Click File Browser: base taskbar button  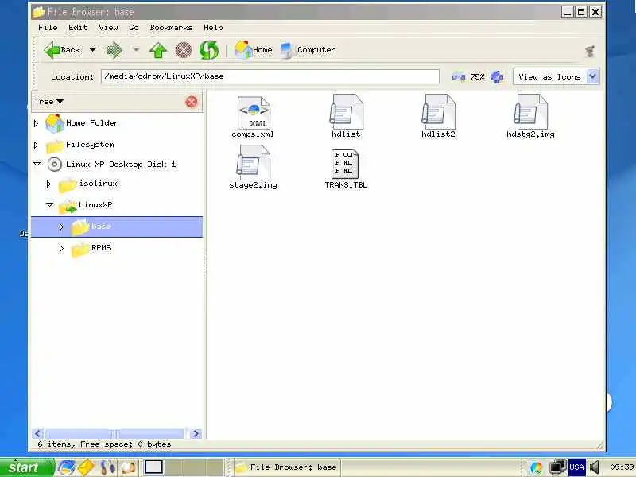pos(287,467)
